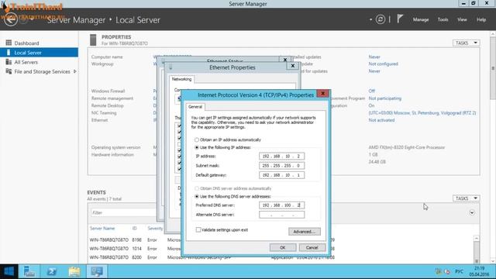
Task: Expand File and Storage Services arrow
Action: click(75, 71)
